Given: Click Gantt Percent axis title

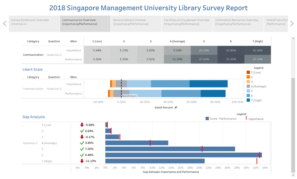Looking at the screenshot, I should (x=164, y=107).
